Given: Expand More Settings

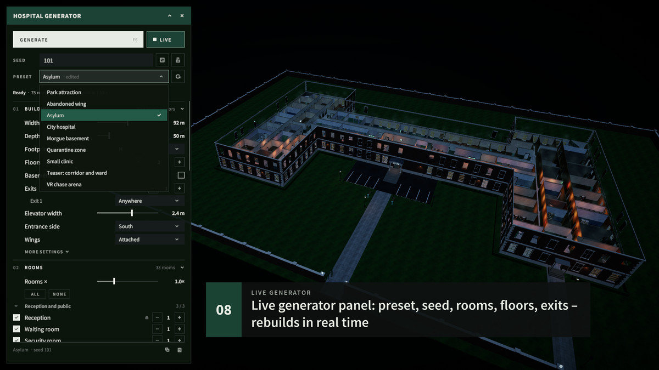Looking at the screenshot, I should (x=47, y=252).
